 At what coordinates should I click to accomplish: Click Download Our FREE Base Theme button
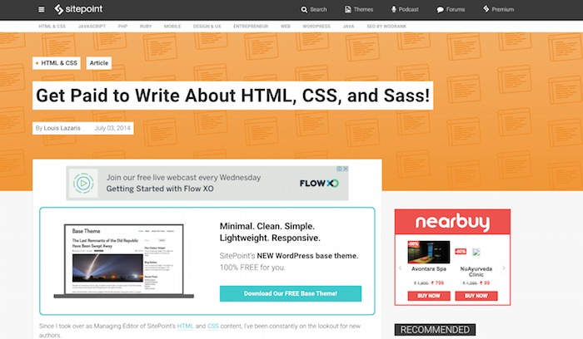pyautogui.click(x=291, y=293)
